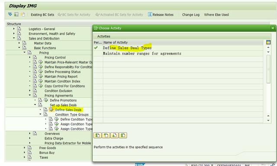Open the Change Log
The height and width of the screenshot is (166, 277).
pyautogui.click(x=191, y=15)
